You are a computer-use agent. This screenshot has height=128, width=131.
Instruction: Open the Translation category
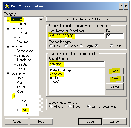point(24,60)
